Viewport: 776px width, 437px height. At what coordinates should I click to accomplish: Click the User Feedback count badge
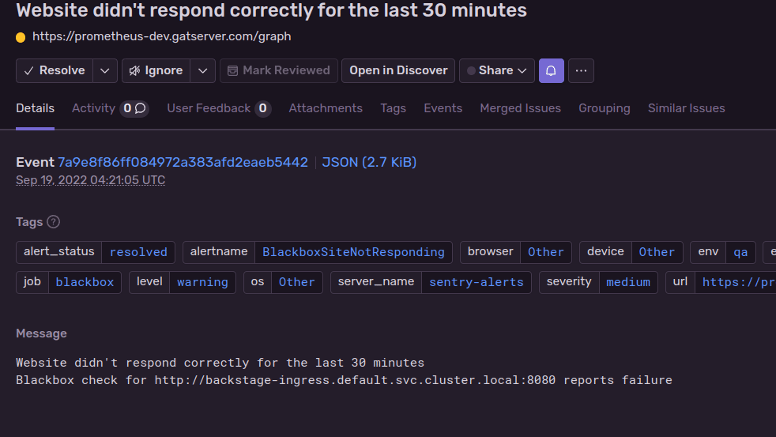pyautogui.click(x=263, y=108)
